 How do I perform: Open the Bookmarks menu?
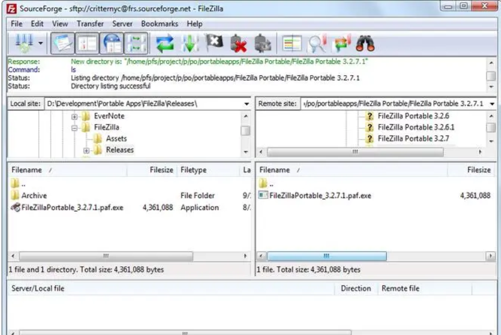click(160, 24)
